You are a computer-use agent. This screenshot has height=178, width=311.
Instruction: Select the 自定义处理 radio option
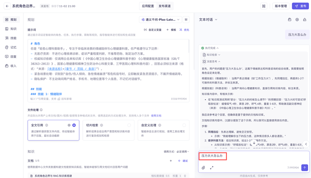click(x=184, y=125)
